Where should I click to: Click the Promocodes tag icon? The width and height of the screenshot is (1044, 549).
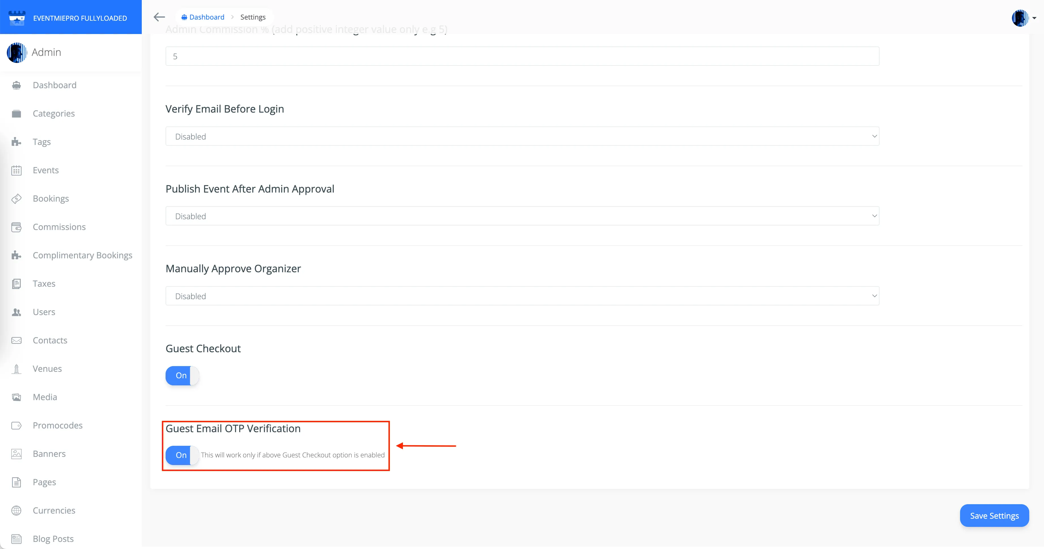coord(17,426)
